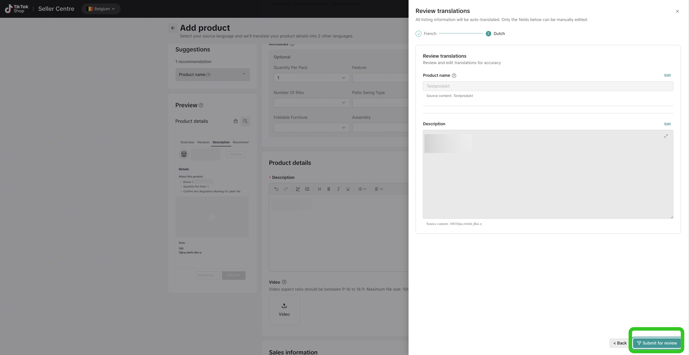Toggle bold in description editor
Image resolution: width=689 pixels, height=355 pixels.
point(329,189)
